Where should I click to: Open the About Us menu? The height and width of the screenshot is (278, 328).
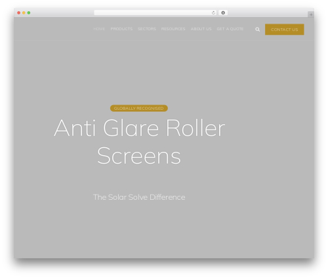[x=201, y=29]
